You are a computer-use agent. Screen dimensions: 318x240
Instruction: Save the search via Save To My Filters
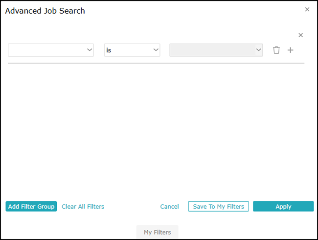click(x=218, y=206)
